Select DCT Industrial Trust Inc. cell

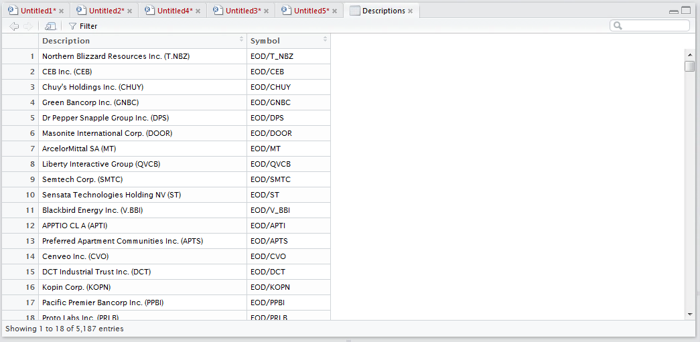(x=143, y=272)
